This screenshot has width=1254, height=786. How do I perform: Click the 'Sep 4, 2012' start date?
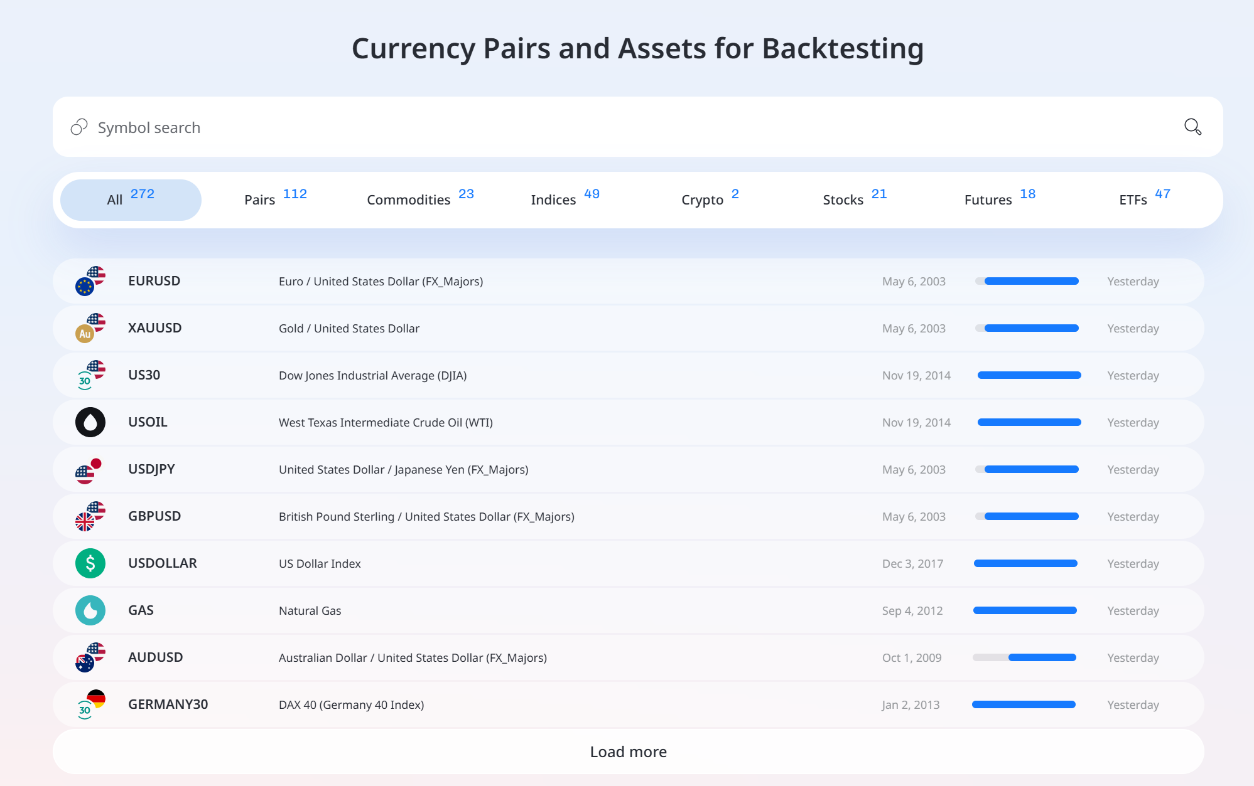pyautogui.click(x=912, y=610)
